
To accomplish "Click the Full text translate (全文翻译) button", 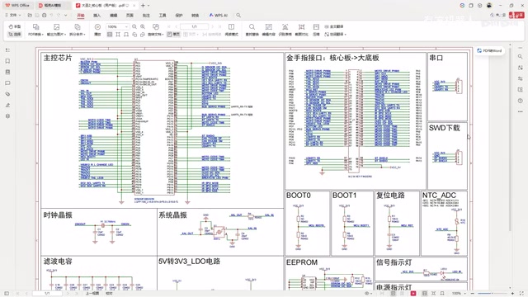I will tap(334, 26).
